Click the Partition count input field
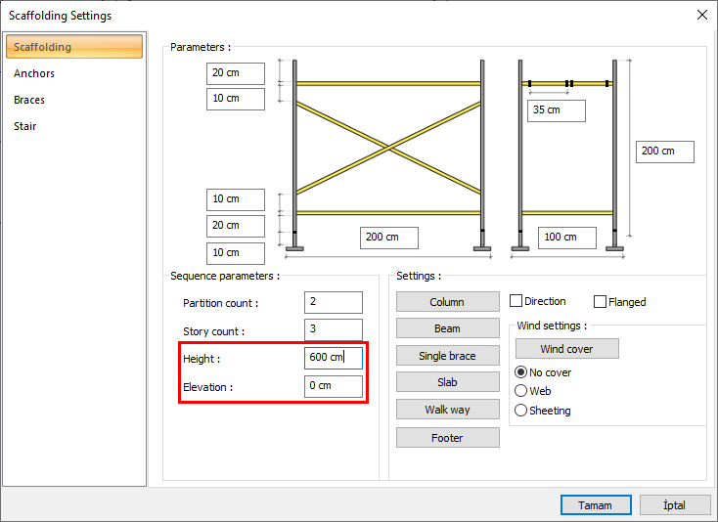This screenshot has width=718, height=522. (x=333, y=302)
